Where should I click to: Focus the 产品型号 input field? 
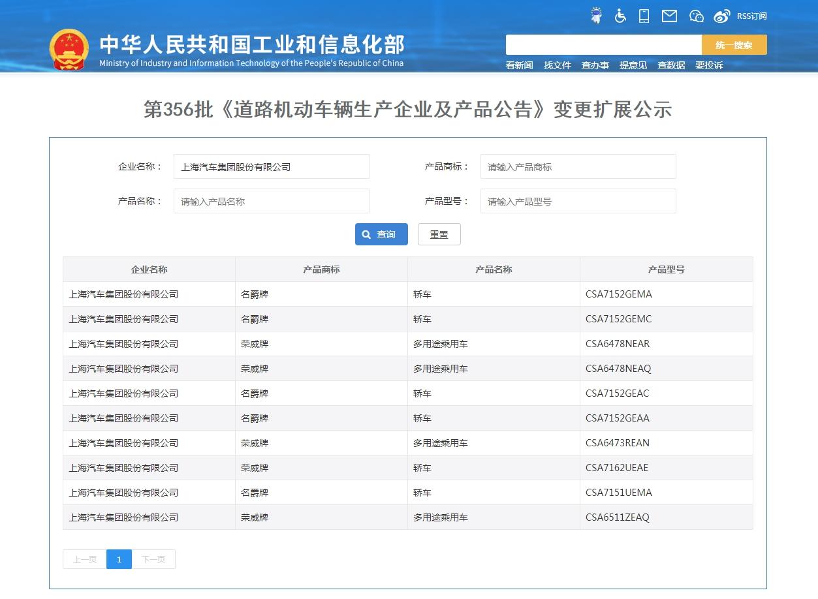(578, 201)
